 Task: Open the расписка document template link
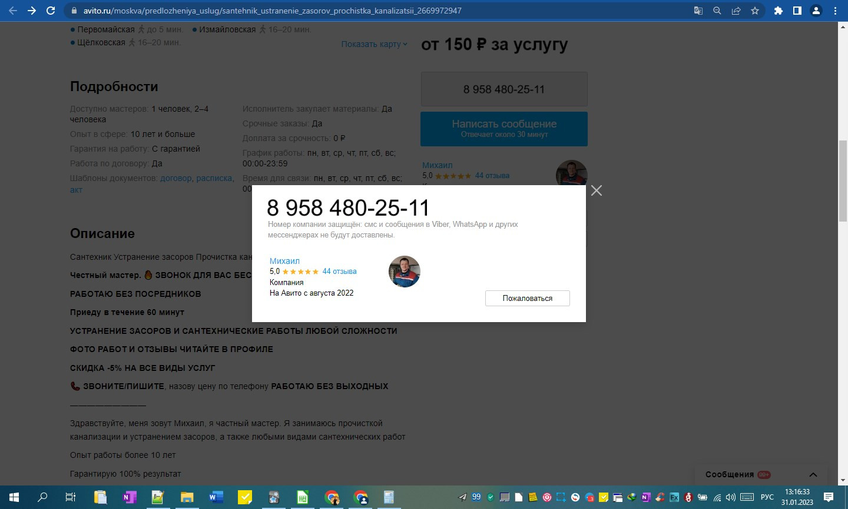click(x=214, y=178)
